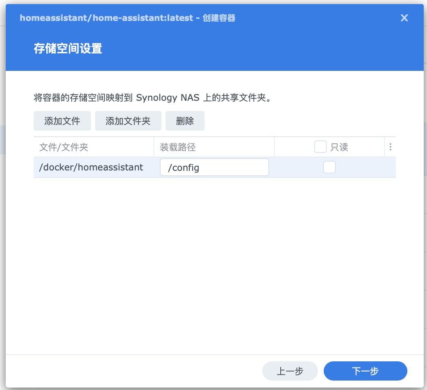Toggle the 只读 header checkbox

click(x=320, y=147)
